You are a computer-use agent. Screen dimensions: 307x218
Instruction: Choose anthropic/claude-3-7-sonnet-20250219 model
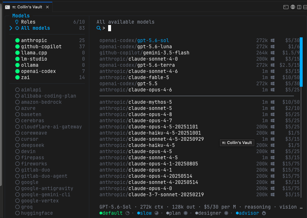pyautogui.click(x=199, y=195)
